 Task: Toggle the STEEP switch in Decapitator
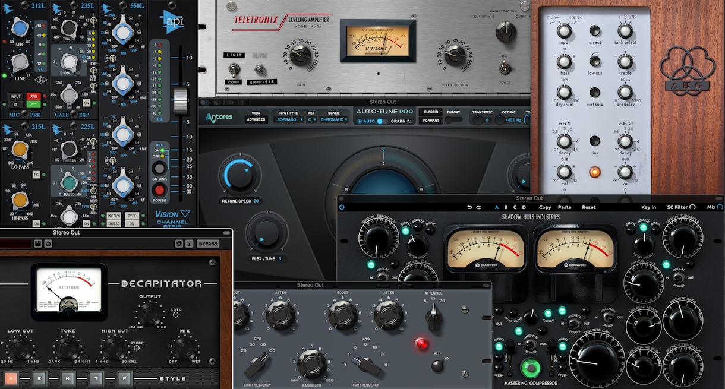pos(136,348)
